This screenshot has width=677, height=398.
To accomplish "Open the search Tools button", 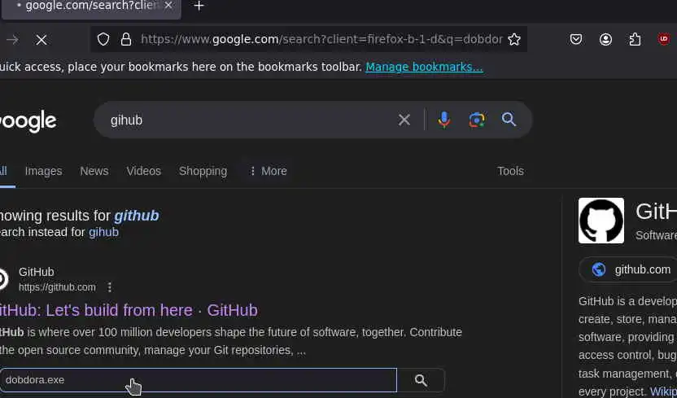I will click(510, 171).
